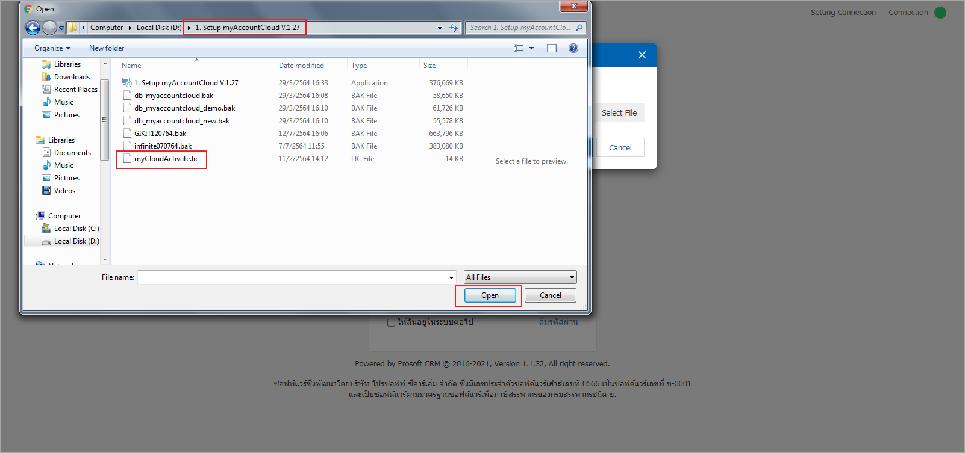965x453 pixels.
Task: Expand the File name combo box dropdown
Action: tap(451, 277)
